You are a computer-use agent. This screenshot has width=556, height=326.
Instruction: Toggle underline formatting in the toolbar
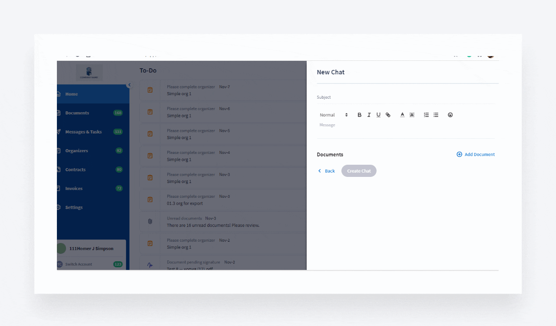pyautogui.click(x=378, y=115)
